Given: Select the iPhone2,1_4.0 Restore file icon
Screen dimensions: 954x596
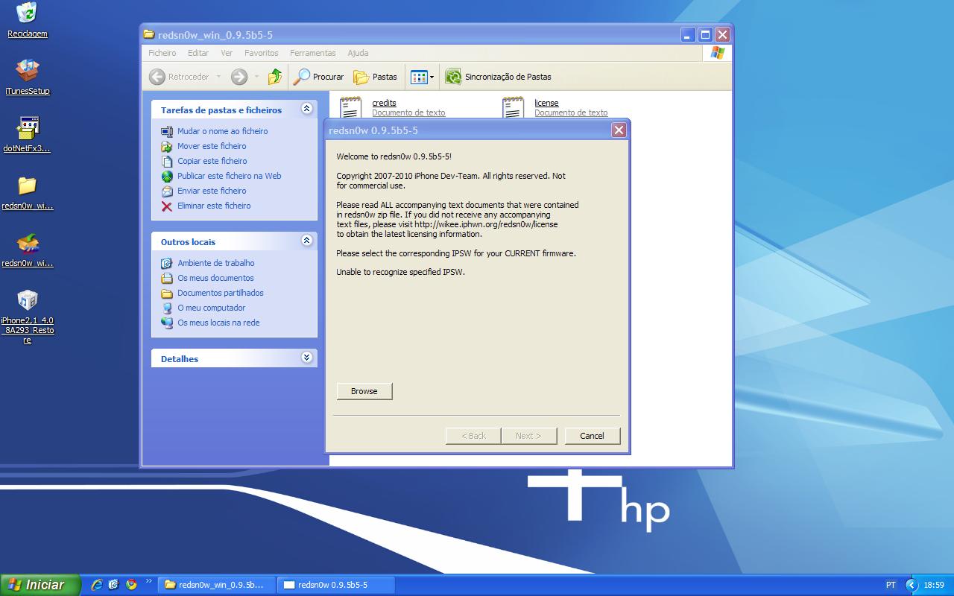Looking at the screenshot, I should pyautogui.click(x=27, y=316).
